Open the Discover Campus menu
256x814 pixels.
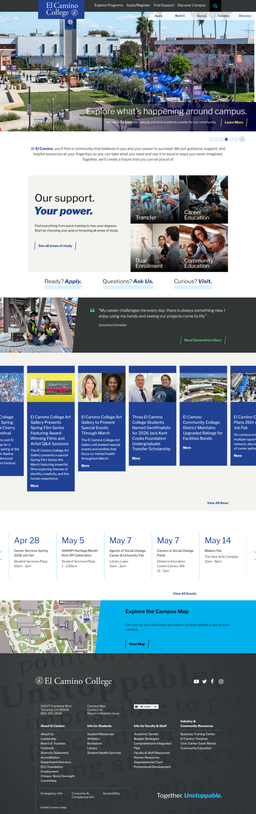192,5
